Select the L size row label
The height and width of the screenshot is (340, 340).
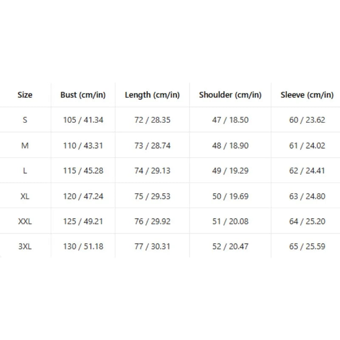25,171
